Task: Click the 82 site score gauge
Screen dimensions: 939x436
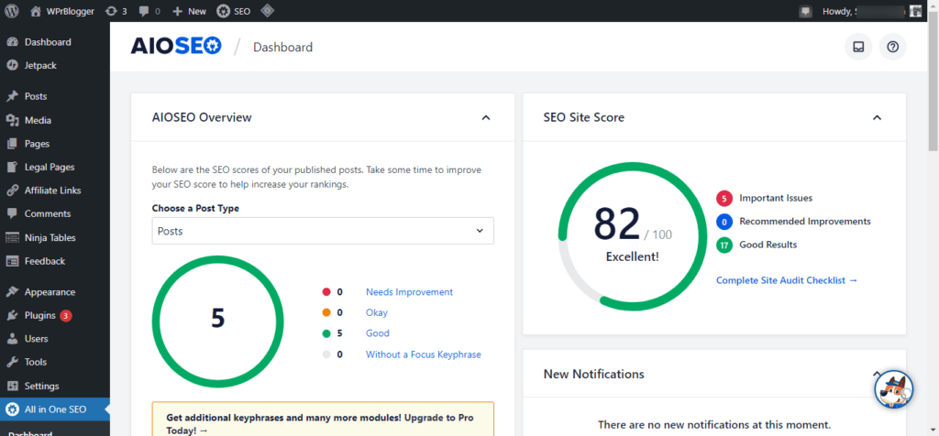Action: 633,237
